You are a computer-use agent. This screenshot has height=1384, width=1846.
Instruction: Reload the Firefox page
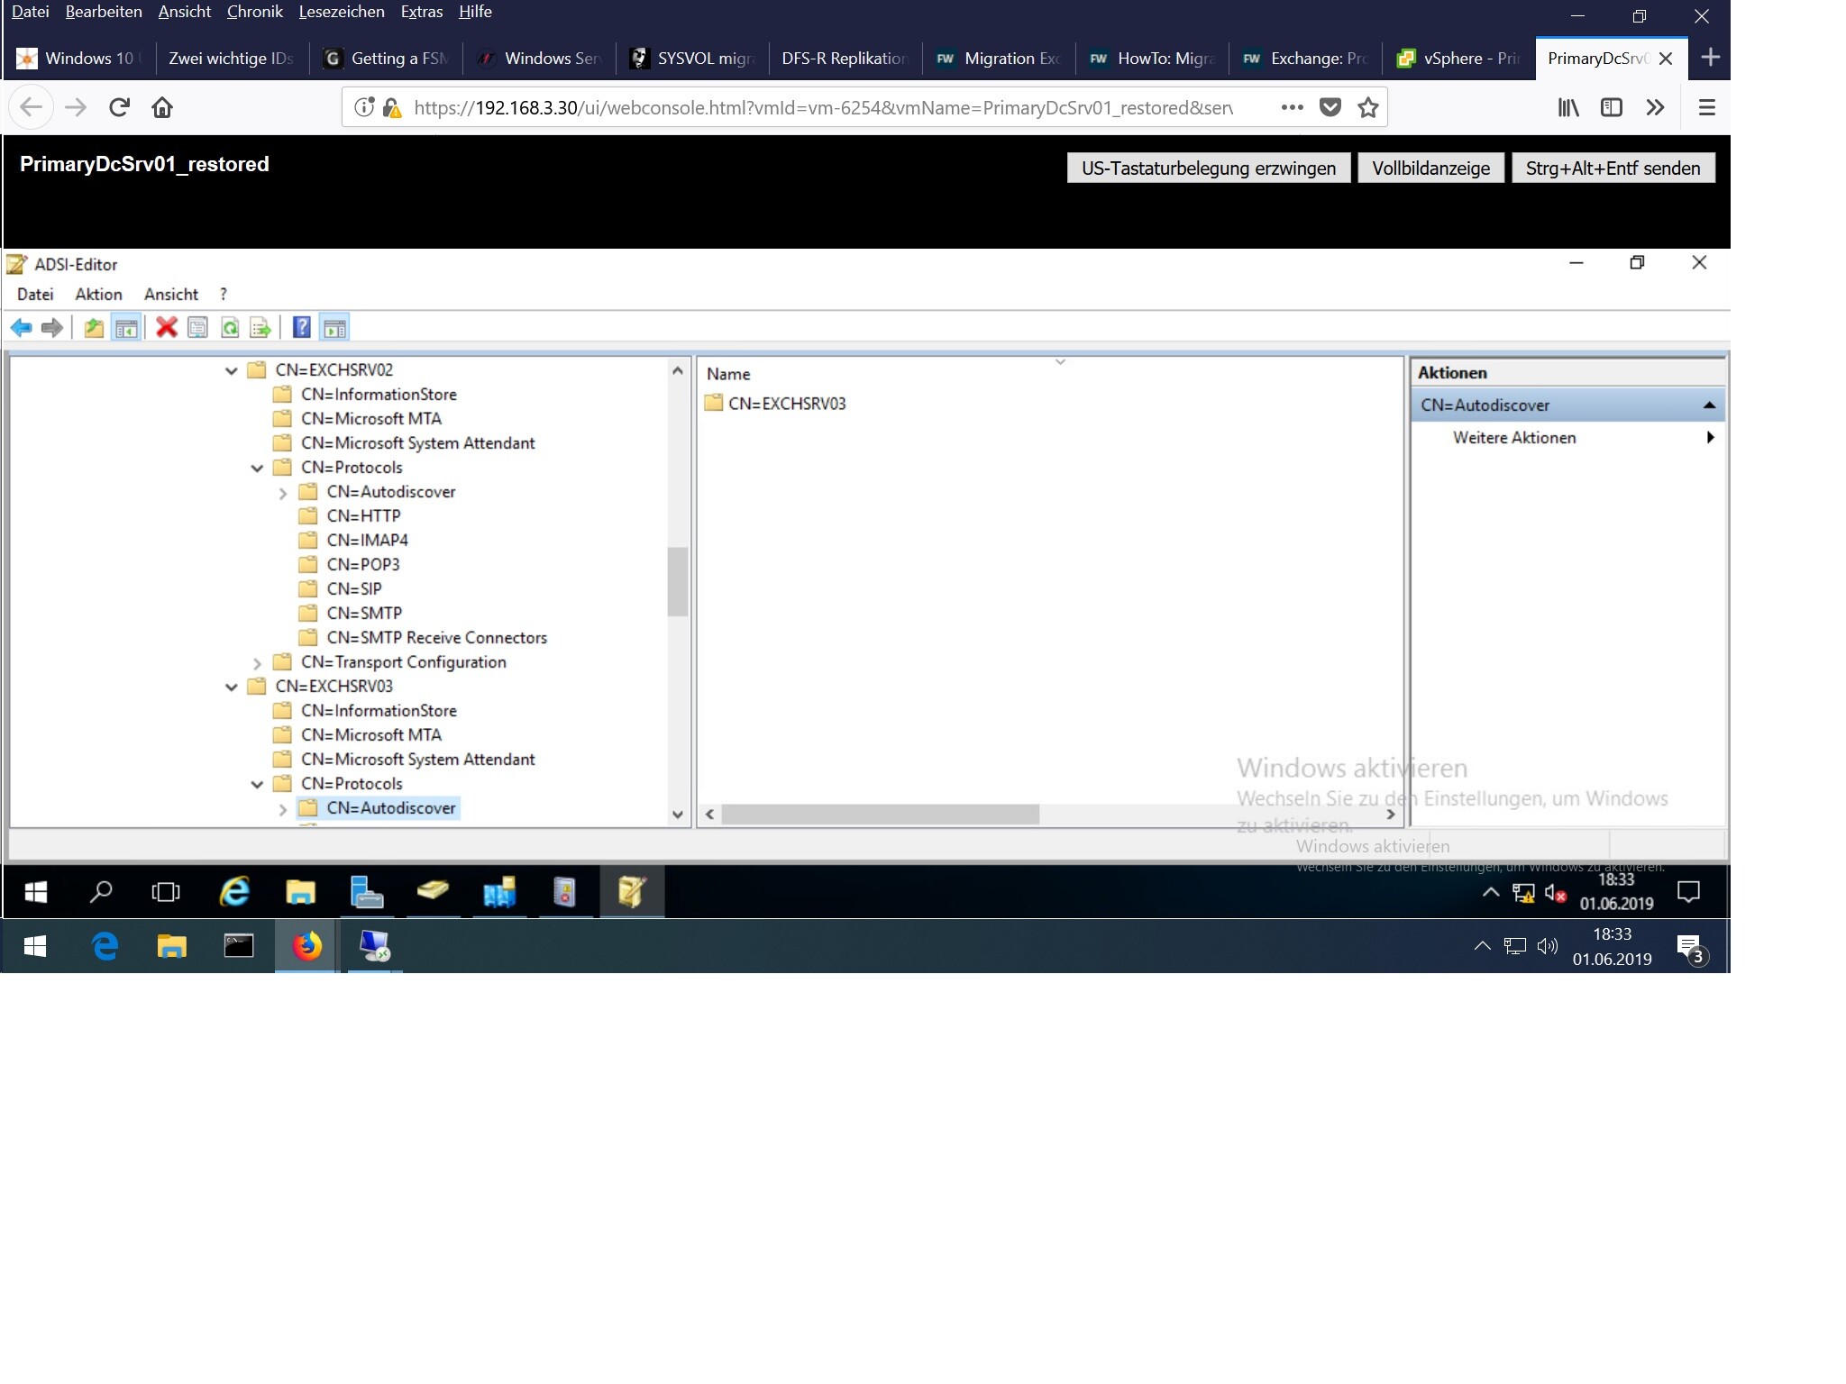[119, 108]
